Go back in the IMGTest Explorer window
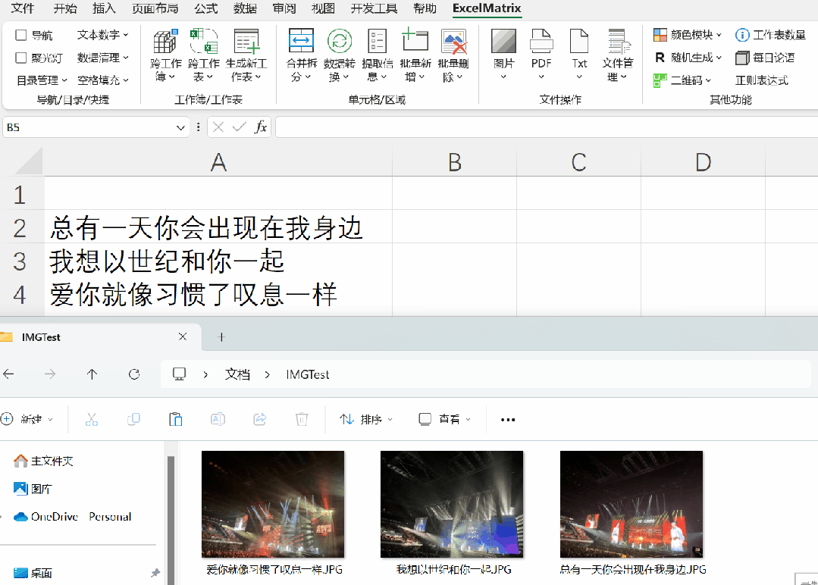Viewport: 818px width, 585px height. [x=8, y=374]
